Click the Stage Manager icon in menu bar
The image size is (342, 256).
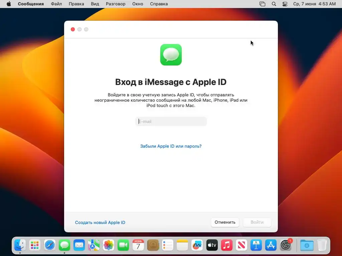263,4
